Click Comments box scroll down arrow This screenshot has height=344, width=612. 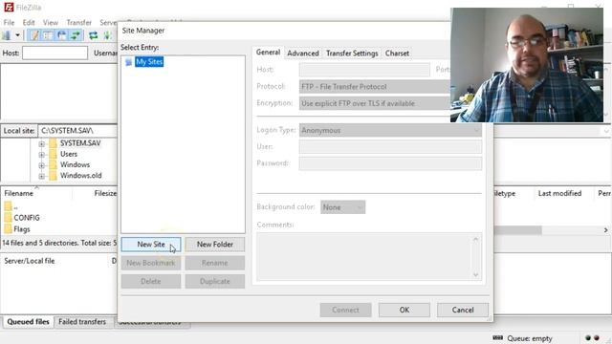pyautogui.click(x=476, y=274)
